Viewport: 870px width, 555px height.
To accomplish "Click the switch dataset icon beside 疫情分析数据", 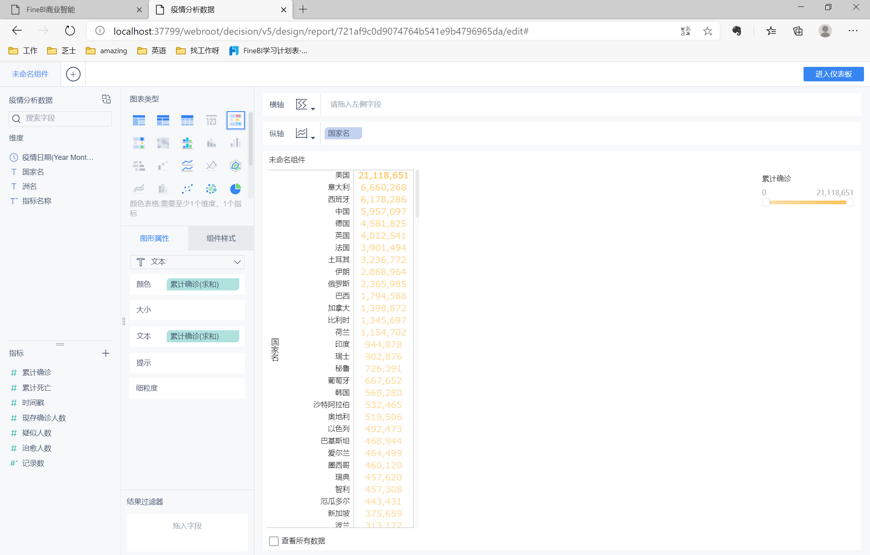I will coord(106,99).
